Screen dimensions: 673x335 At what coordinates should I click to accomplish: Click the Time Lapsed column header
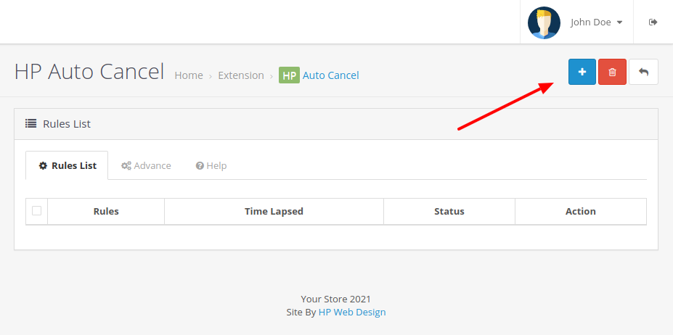click(274, 212)
